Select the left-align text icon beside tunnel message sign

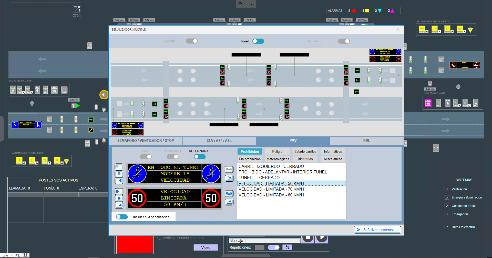[x=119, y=167]
